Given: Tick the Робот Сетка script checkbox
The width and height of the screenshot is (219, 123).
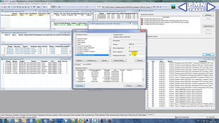Looking at the screenshot, I should point(76,41).
